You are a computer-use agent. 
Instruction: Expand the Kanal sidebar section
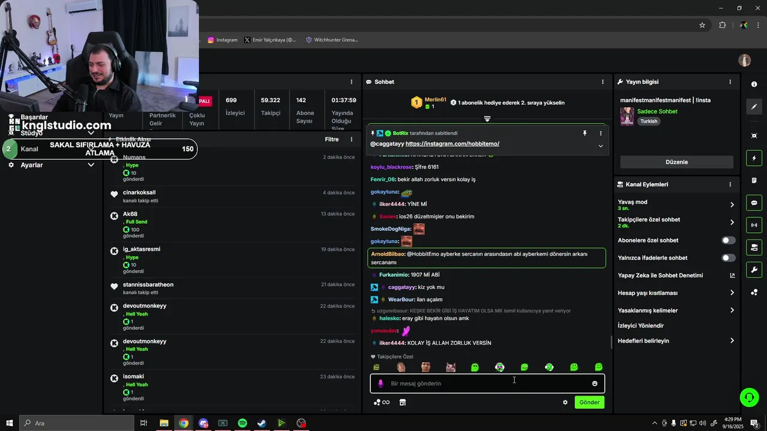[91, 149]
